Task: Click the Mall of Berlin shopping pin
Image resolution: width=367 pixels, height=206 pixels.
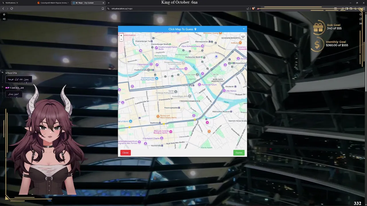Action: [x=130, y=121]
